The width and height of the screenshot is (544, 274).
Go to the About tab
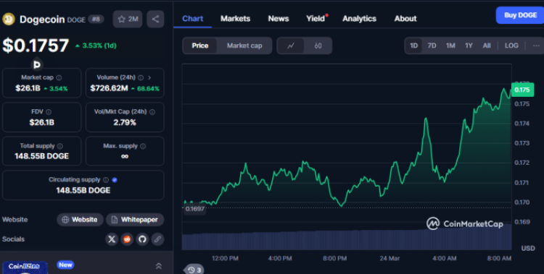pyautogui.click(x=405, y=19)
